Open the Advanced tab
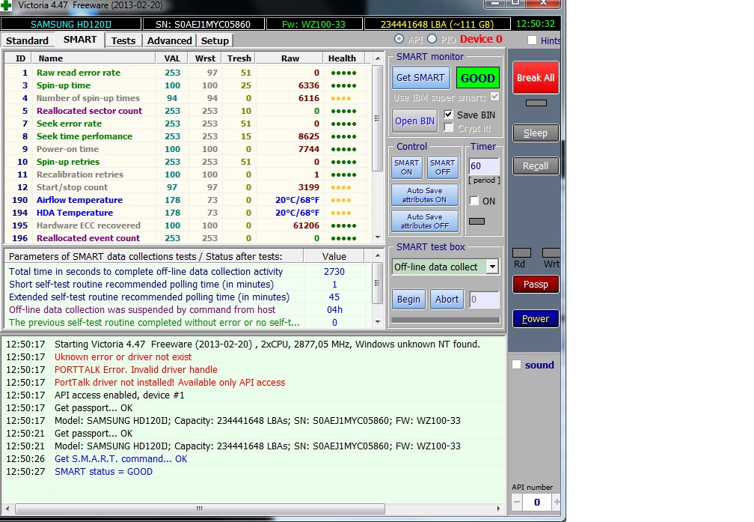Screen dimensions: 754x522 [169, 40]
